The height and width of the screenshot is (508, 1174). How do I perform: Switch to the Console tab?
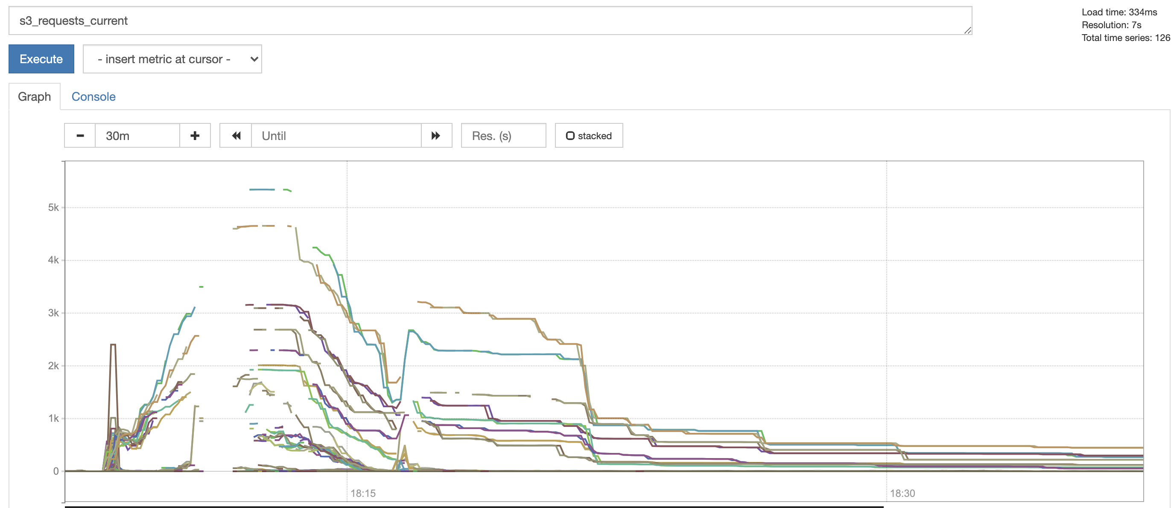point(93,96)
